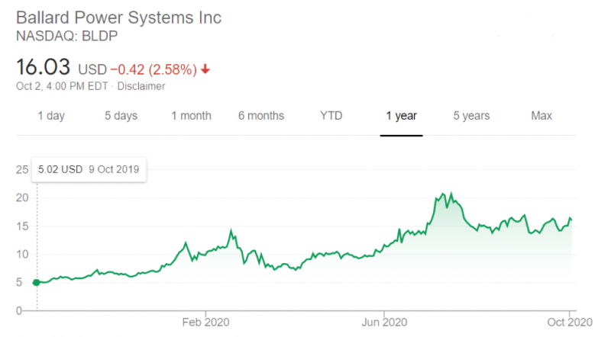
Task: Click the −0.42 (2.58%) price change
Action: coord(154,69)
